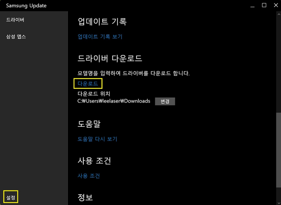This screenshot has width=281, height=205.
Task: Click the white 도움말 heading
Action: (x=89, y=124)
